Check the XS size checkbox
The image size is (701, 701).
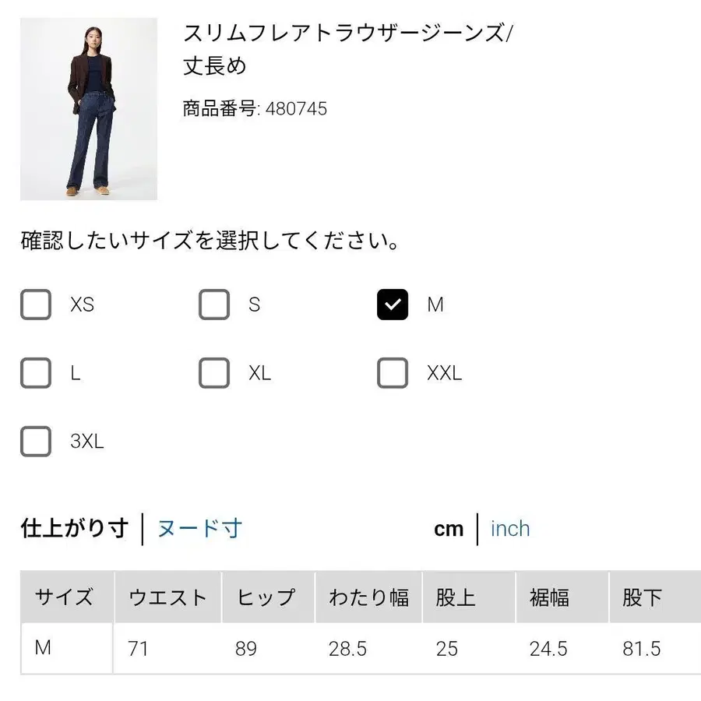point(35,305)
